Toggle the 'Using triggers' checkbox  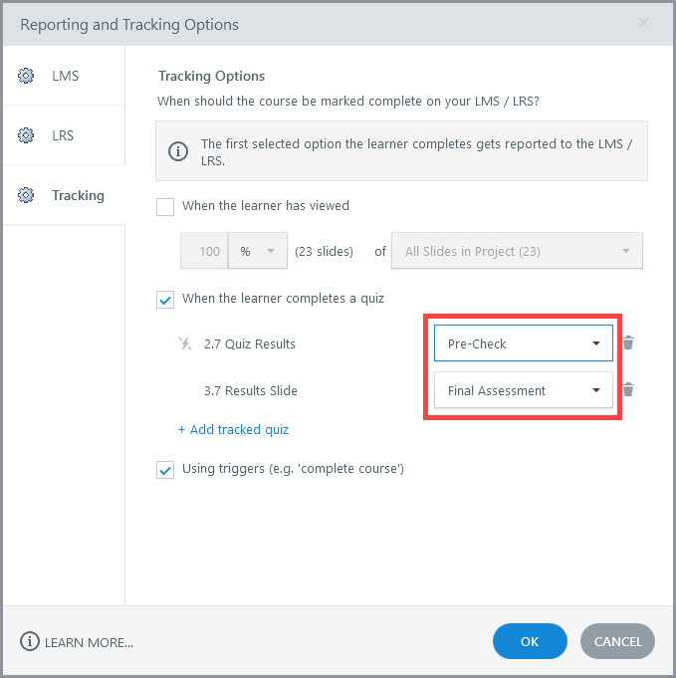(x=165, y=469)
